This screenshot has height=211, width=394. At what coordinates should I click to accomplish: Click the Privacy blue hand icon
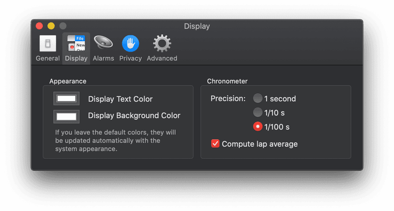click(x=131, y=44)
